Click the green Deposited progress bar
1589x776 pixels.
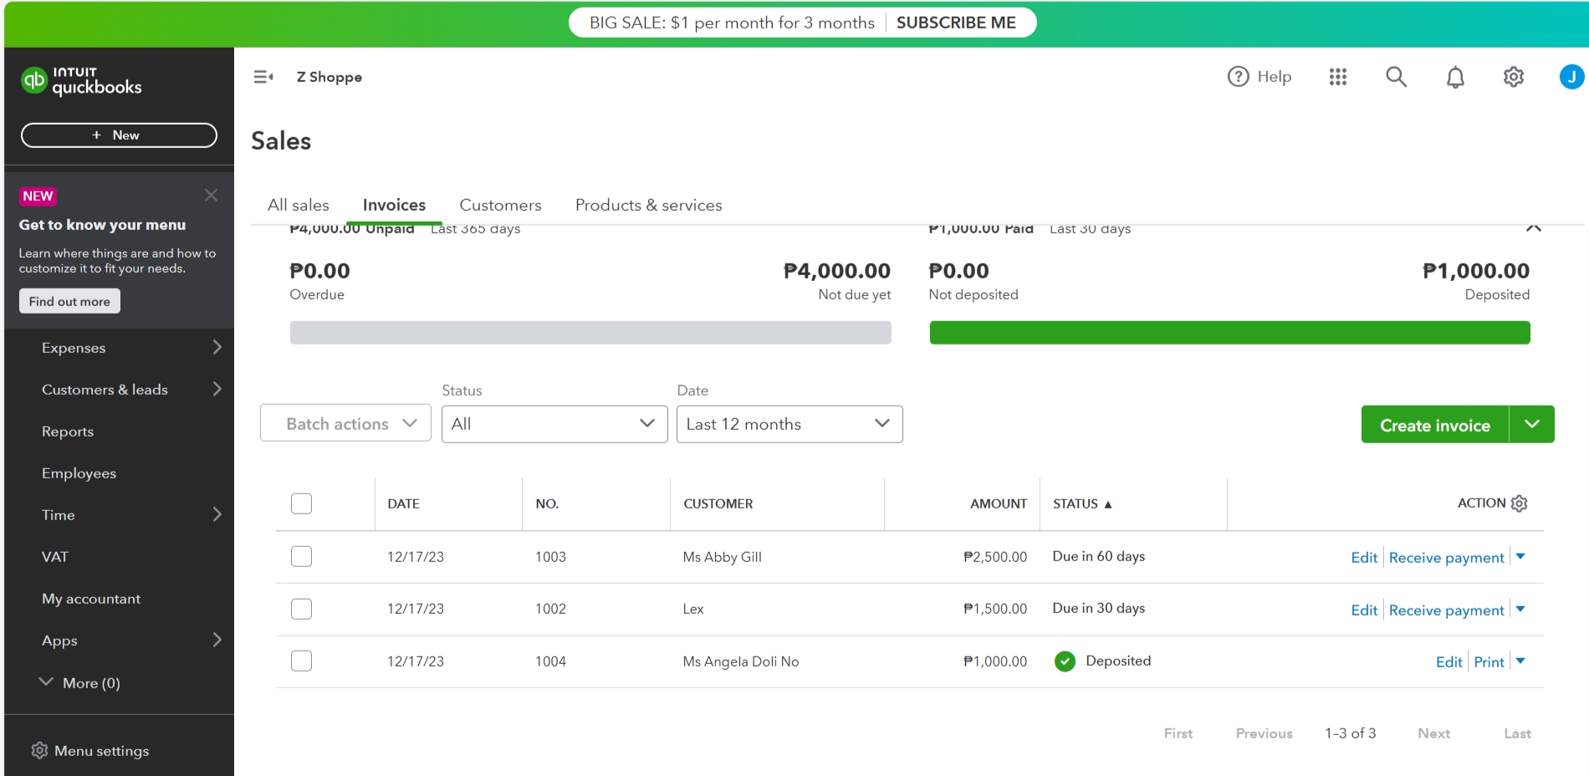click(x=1229, y=333)
